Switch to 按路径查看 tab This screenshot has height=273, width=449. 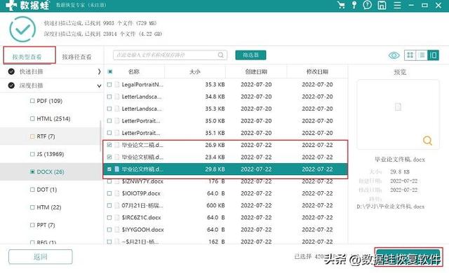pyautogui.click(x=76, y=57)
